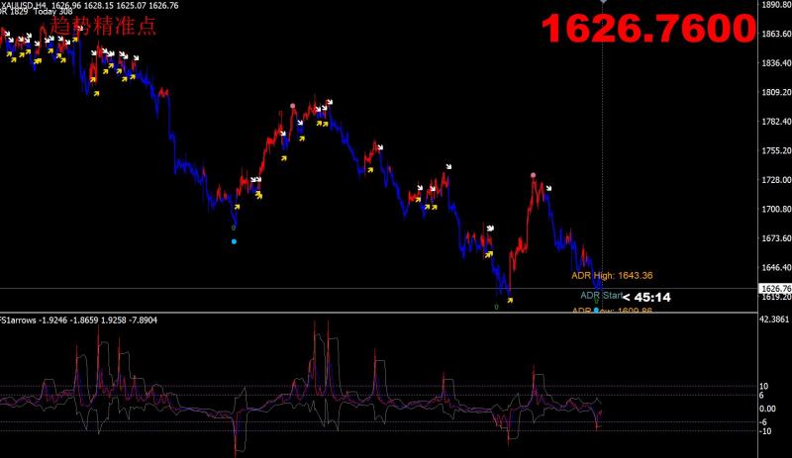Click the blue dot beside ADR Low label
792x458 pixels.
point(597,311)
